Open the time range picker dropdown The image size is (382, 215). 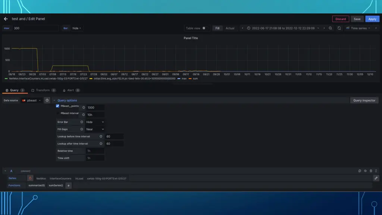pyautogui.click(x=283, y=28)
